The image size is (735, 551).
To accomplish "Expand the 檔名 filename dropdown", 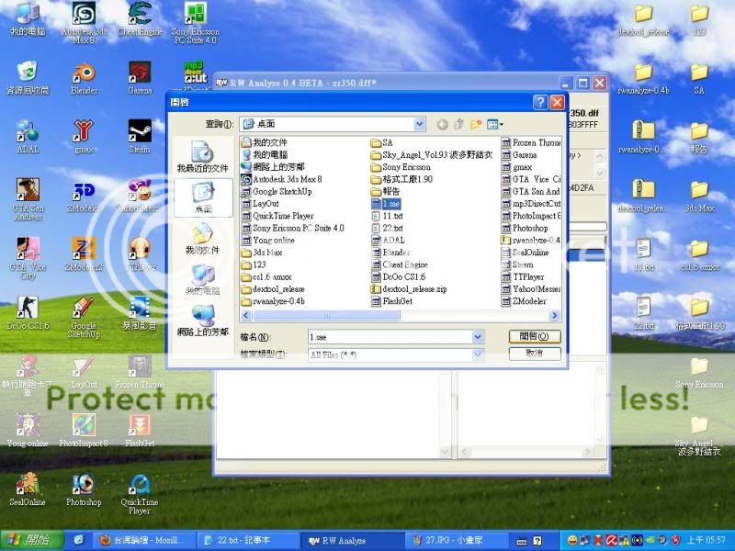I will [x=478, y=337].
